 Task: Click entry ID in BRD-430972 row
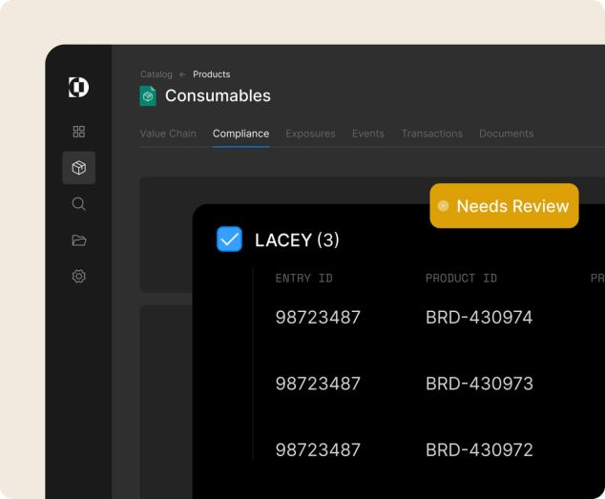pyautogui.click(x=318, y=450)
